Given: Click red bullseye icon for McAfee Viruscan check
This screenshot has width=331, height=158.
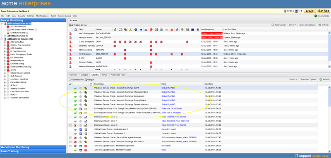Looking at the screenshot, I should [86, 150].
